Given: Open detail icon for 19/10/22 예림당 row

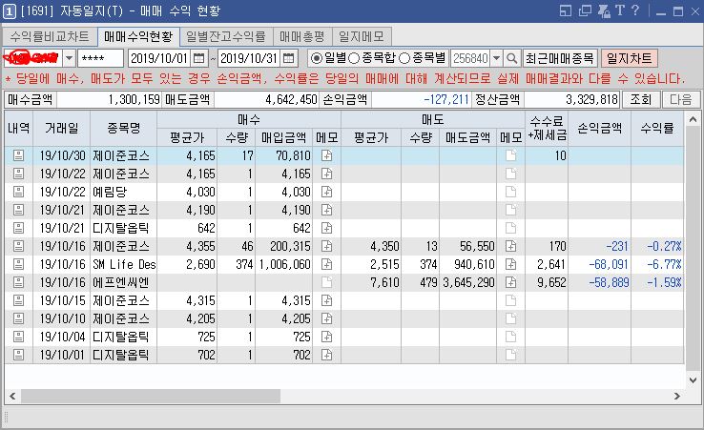Looking at the screenshot, I should coord(18,192).
